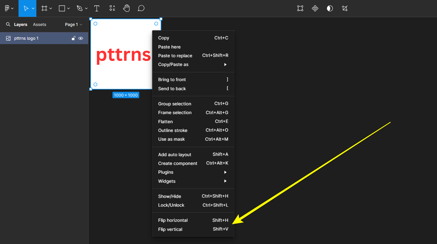The height and width of the screenshot is (244, 437).
Task: Switch to the Assets tab
Action: [x=40, y=25]
